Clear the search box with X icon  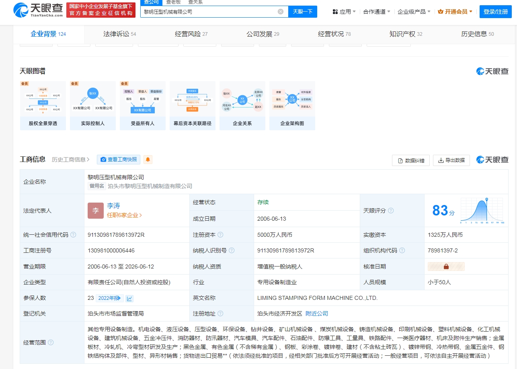pyautogui.click(x=281, y=12)
